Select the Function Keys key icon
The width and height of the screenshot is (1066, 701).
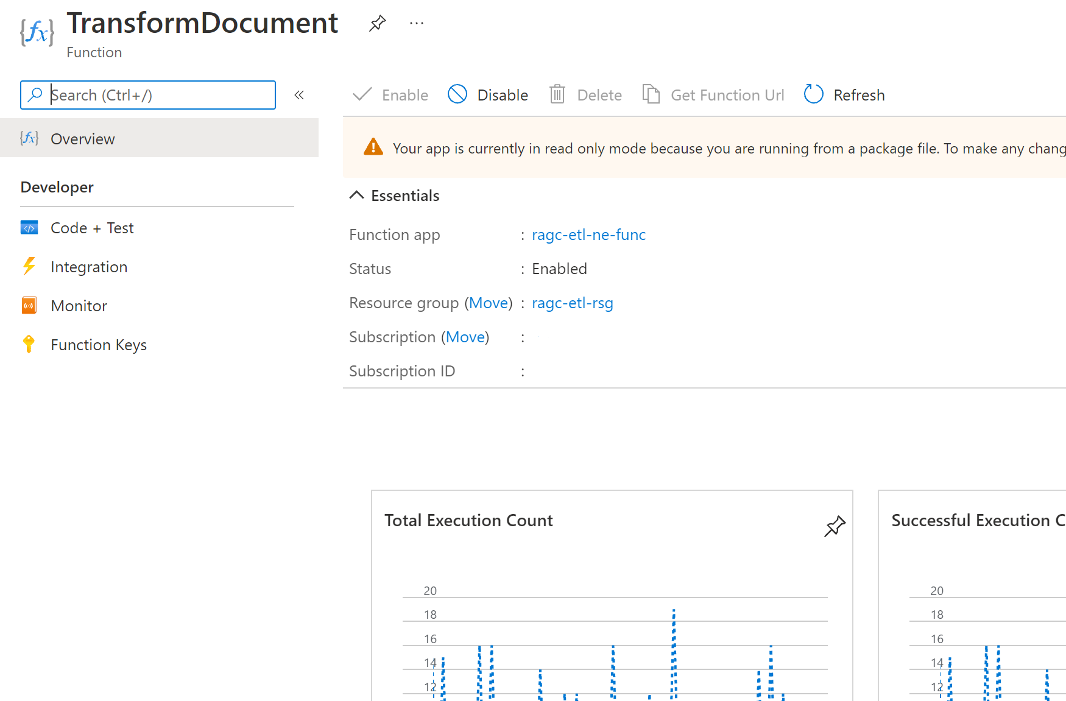coord(29,344)
